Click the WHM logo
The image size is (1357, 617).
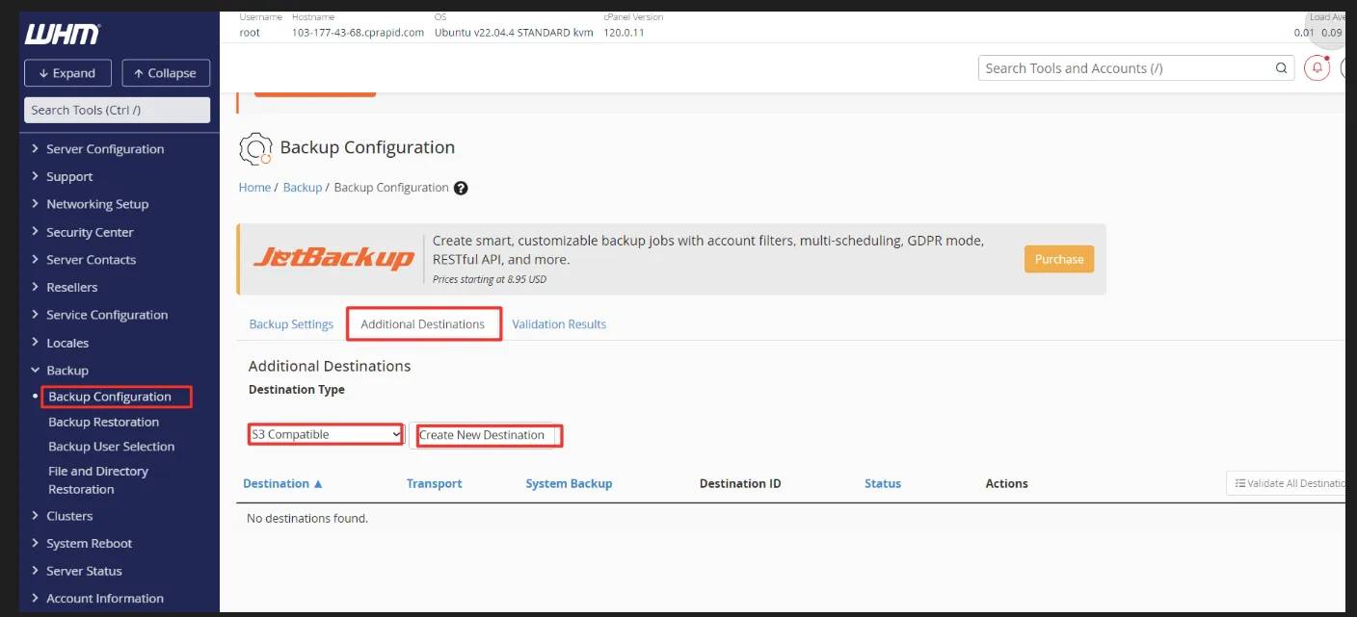62,35
